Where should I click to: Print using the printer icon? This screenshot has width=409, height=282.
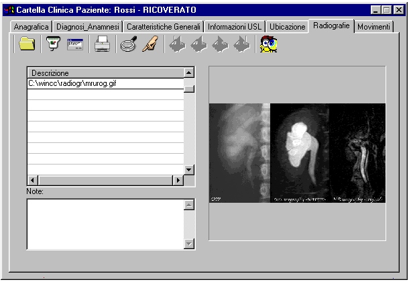pyautogui.click(x=102, y=44)
